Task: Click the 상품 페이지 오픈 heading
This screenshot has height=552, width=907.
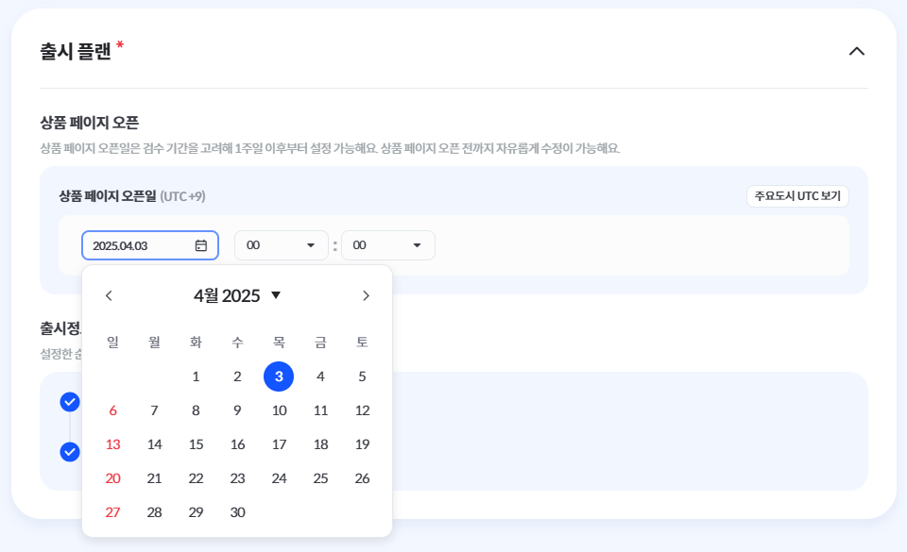Action: coord(89,123)
